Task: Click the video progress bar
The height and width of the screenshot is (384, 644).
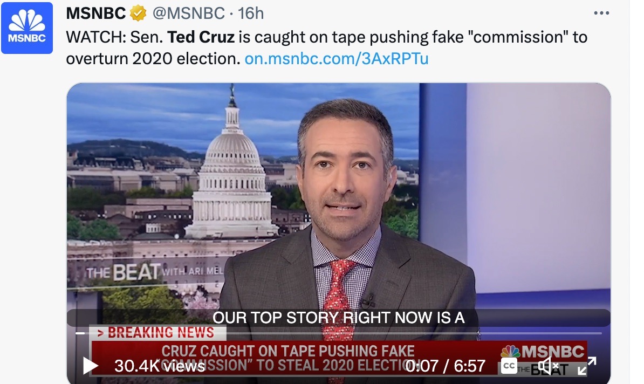Action: click(x=339, y=333)
